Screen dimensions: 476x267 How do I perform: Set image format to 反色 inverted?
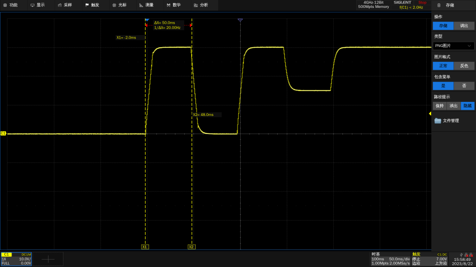(464, 65)
